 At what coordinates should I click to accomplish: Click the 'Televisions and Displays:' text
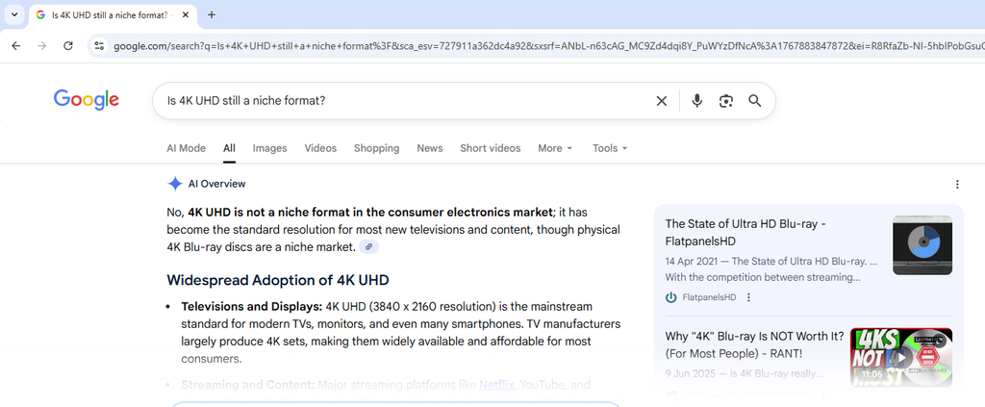point(251,307)
